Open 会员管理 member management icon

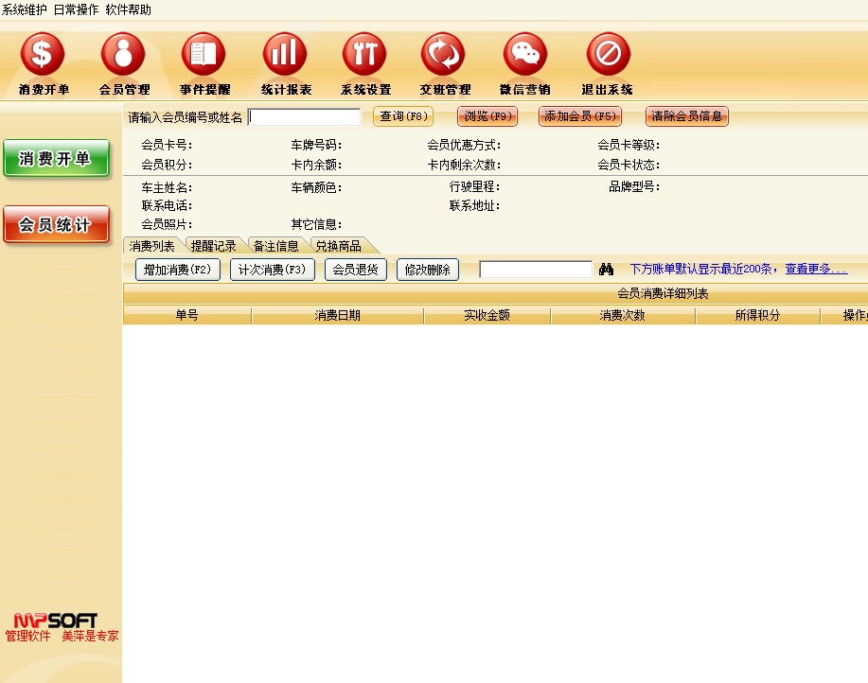pyautogui.click(x=124, y=56)
